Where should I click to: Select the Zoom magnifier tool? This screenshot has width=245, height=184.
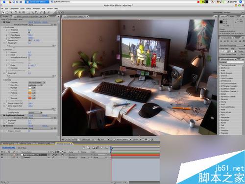pyautogui.click(x=11, y=12)
